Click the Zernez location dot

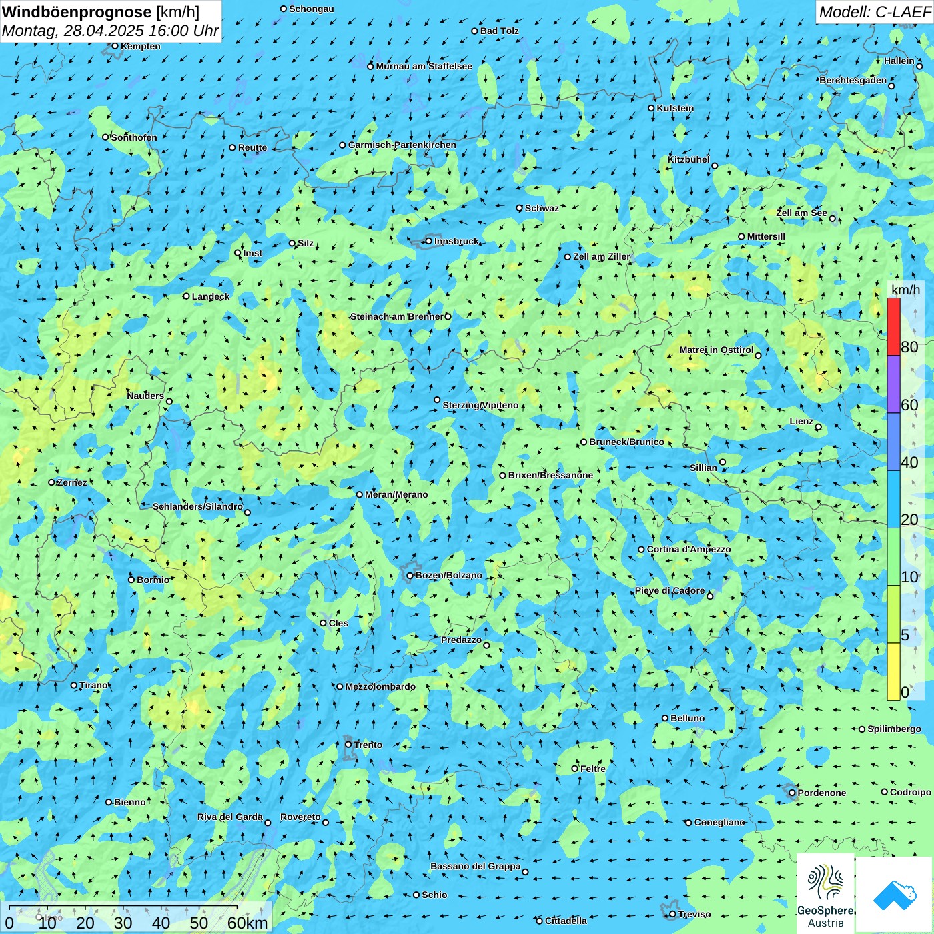coord(51,482)
